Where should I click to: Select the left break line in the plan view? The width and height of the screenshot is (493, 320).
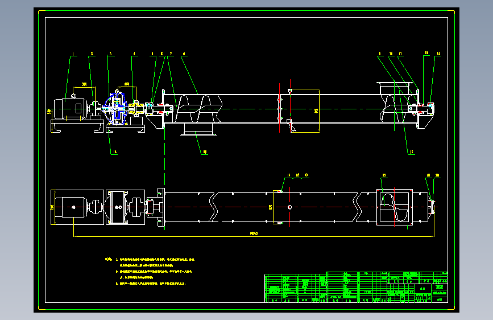coord(213,207)
